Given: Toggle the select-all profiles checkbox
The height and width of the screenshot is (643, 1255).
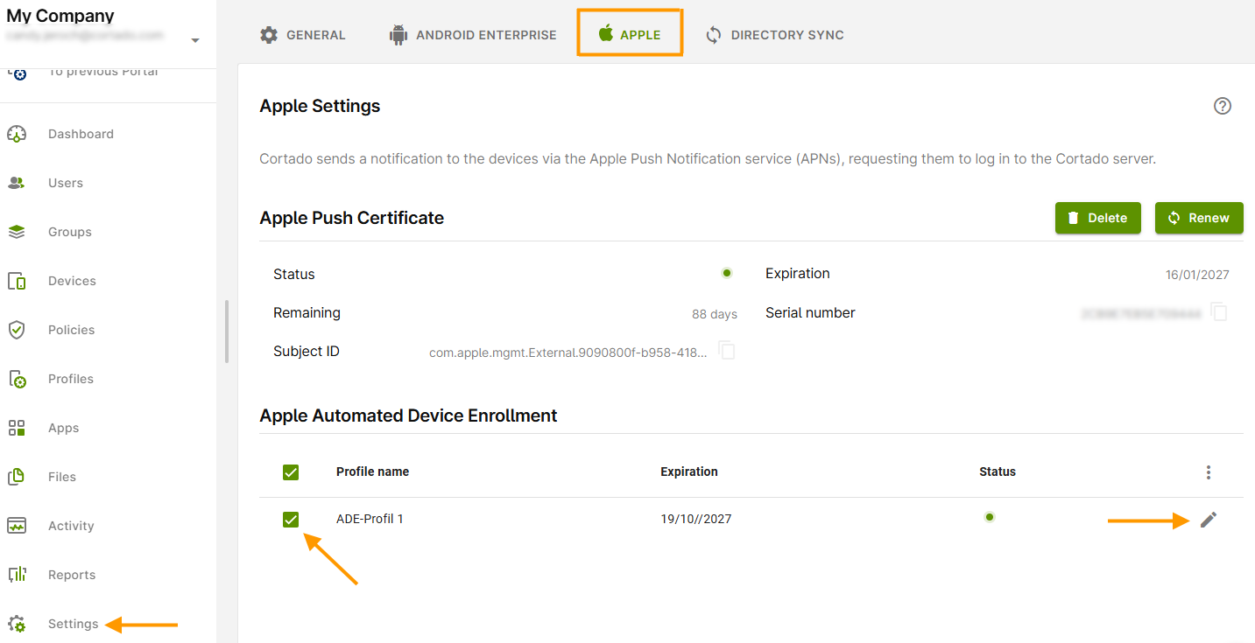Looking at the screenshot, I should 291,472.
